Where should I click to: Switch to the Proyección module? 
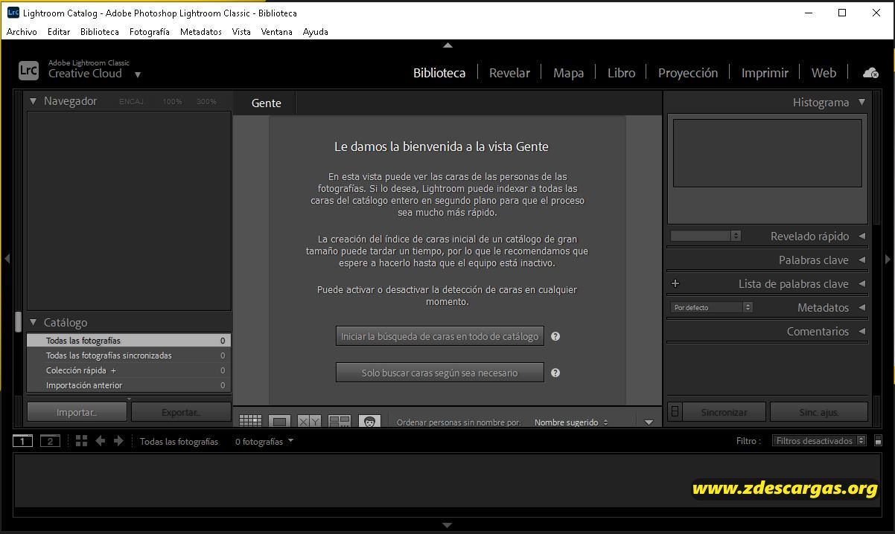point(688,73)
